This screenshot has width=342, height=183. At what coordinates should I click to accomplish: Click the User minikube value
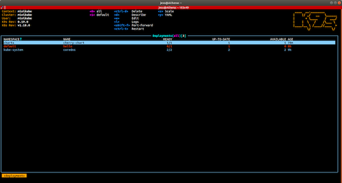pos(25,18)
